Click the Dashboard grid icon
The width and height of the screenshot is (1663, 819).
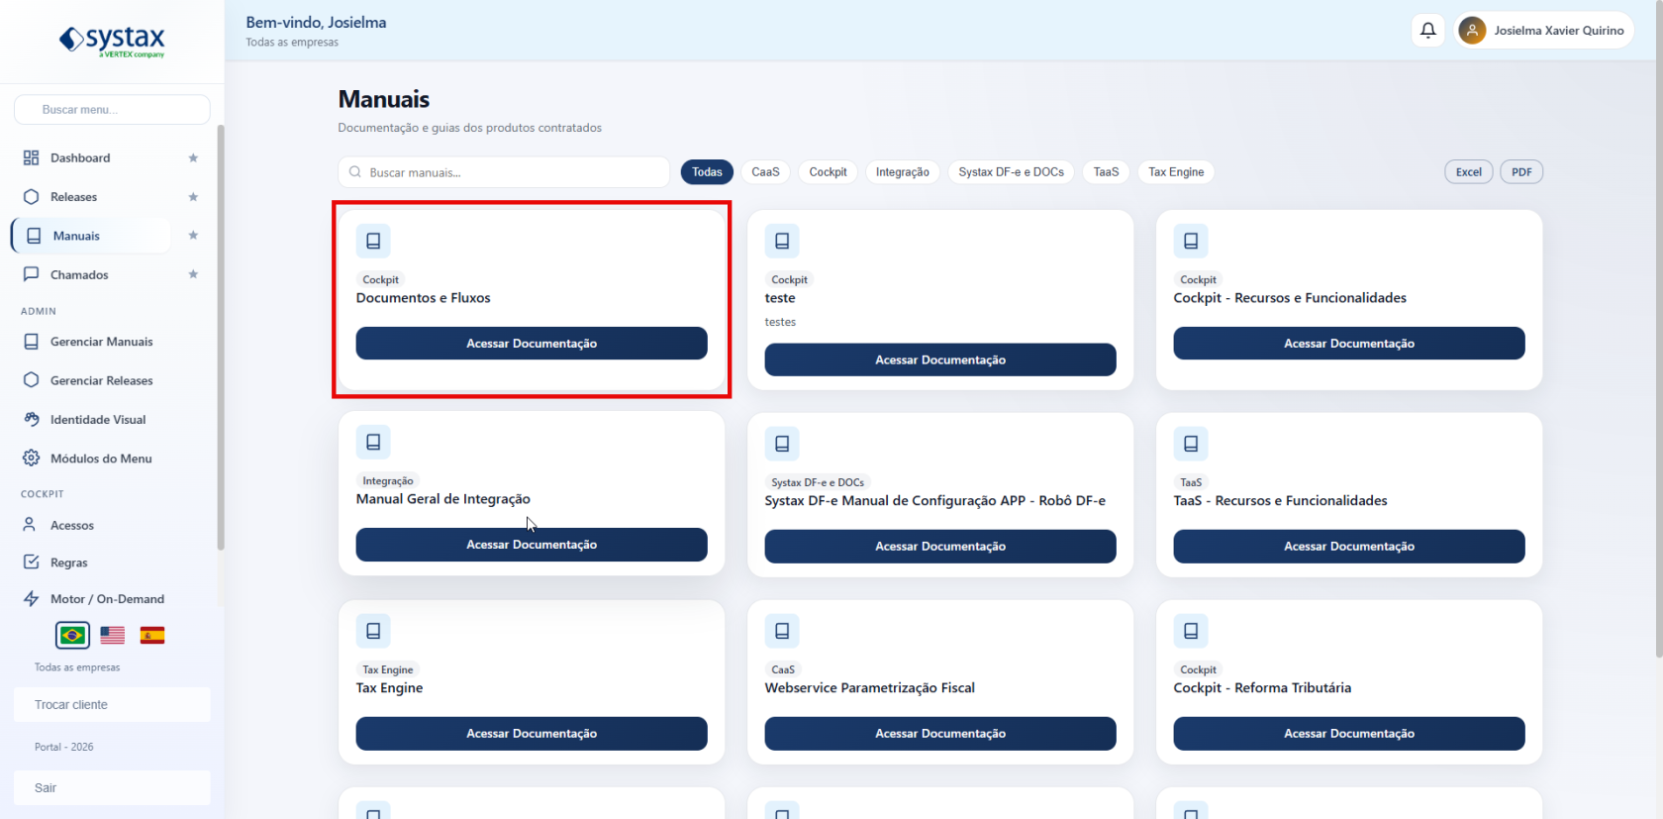tap(32, 157)
